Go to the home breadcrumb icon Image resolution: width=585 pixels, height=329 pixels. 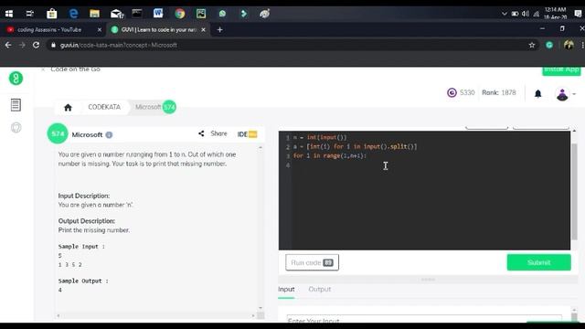pyautogui.click(x=68, y=108)
